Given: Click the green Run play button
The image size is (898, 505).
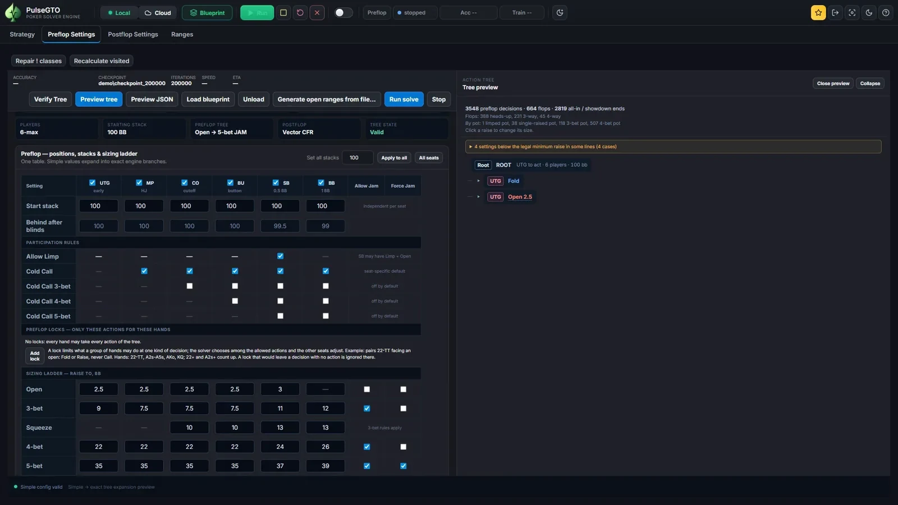Looking at the screenshot, I should coord(257,12).
